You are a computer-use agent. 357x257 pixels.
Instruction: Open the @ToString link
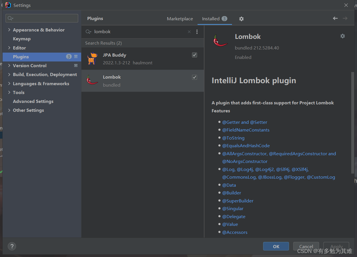point(233,138)
